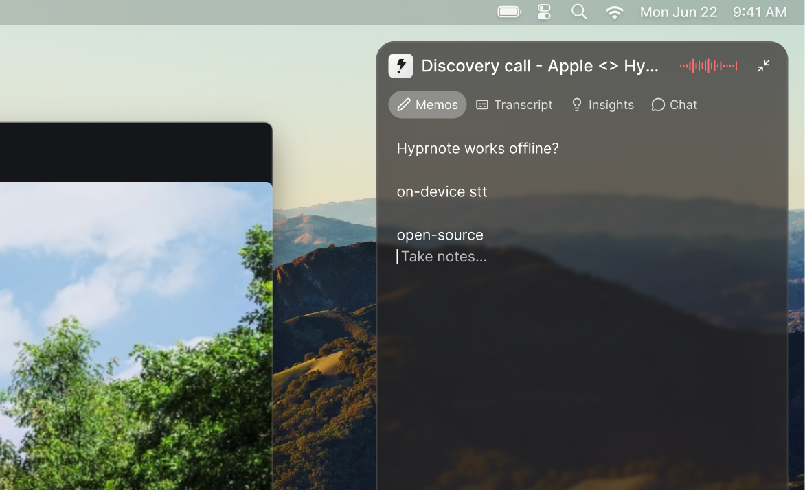This screenshot has width=805, height=490.
Task: Show the Insights tab
Action: [602, 105]
